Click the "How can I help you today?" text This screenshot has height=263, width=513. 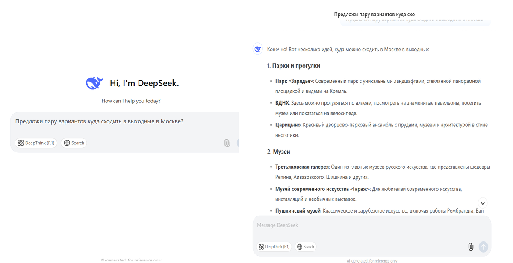pyautogui.click(x=131, y=101)
